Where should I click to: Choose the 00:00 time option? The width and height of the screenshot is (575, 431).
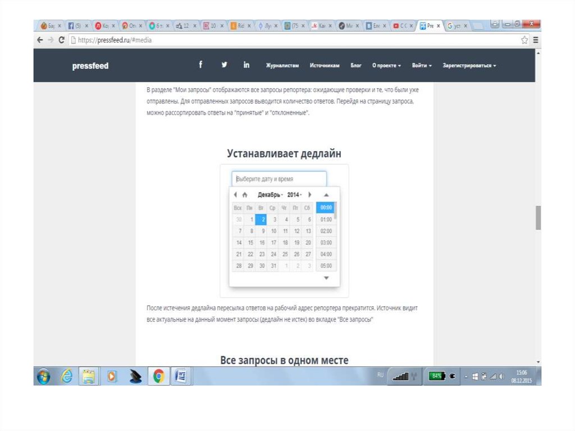tap(325, 207)
